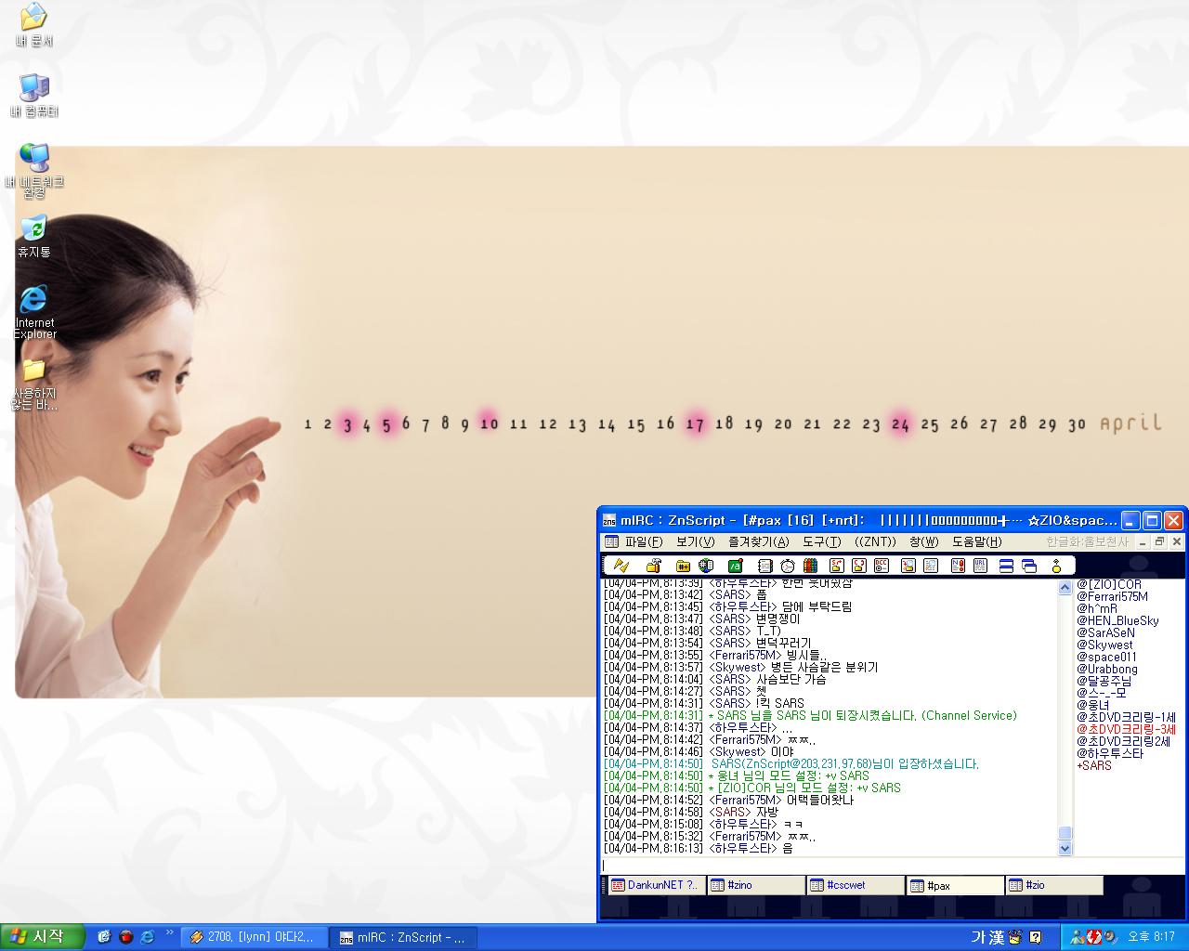The width and height of the screenshot is (1189, 951).
Task: Click the Connect lightning bolt icon in mIRC toolbar
Action: pyautogui.click(x=621, y=566)
